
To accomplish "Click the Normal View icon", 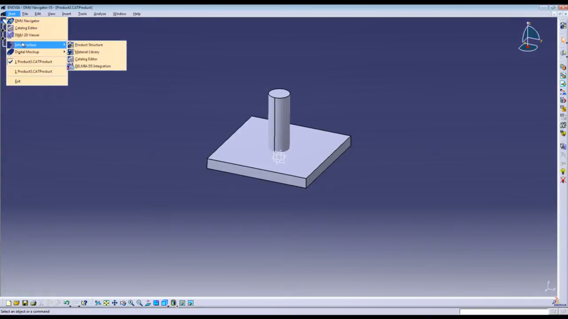I will [148, 303].
